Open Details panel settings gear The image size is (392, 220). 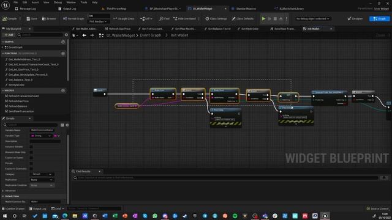(67, 125)
